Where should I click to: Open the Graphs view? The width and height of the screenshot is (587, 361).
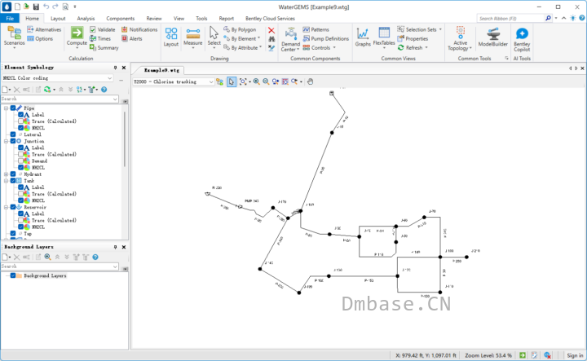coord(362,37)
